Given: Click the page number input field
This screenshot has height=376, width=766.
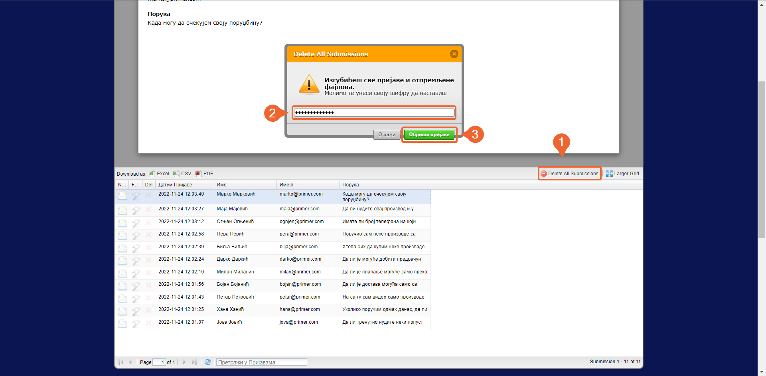Looking at the screenshot, I should pyautogui.click(x=159, y=362).
